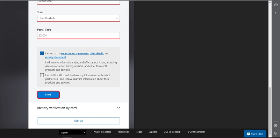The width and height of the screenshot is (280, 138).
Task: Click into the Postal Code field
Action: 78,36
